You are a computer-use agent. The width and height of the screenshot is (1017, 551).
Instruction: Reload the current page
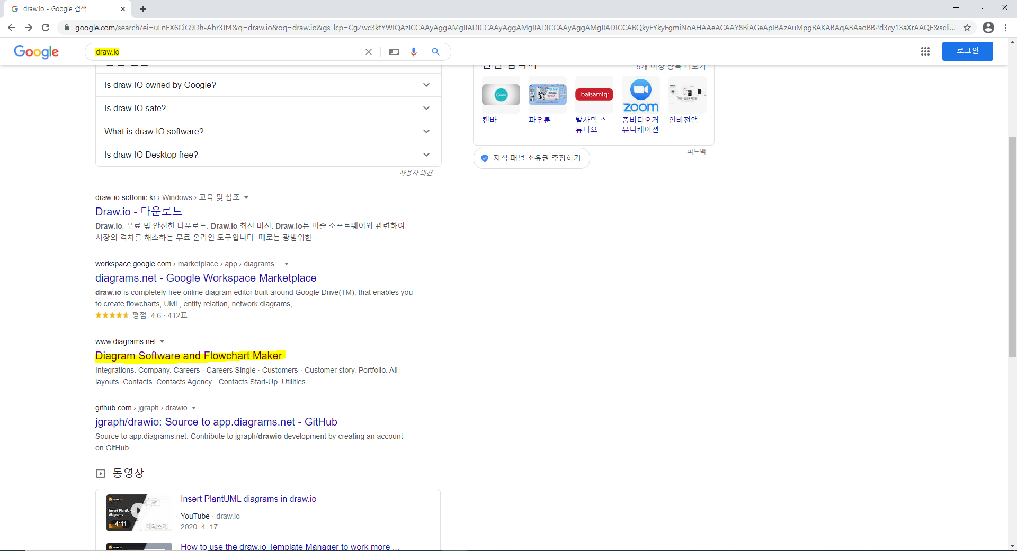(46, 28)
